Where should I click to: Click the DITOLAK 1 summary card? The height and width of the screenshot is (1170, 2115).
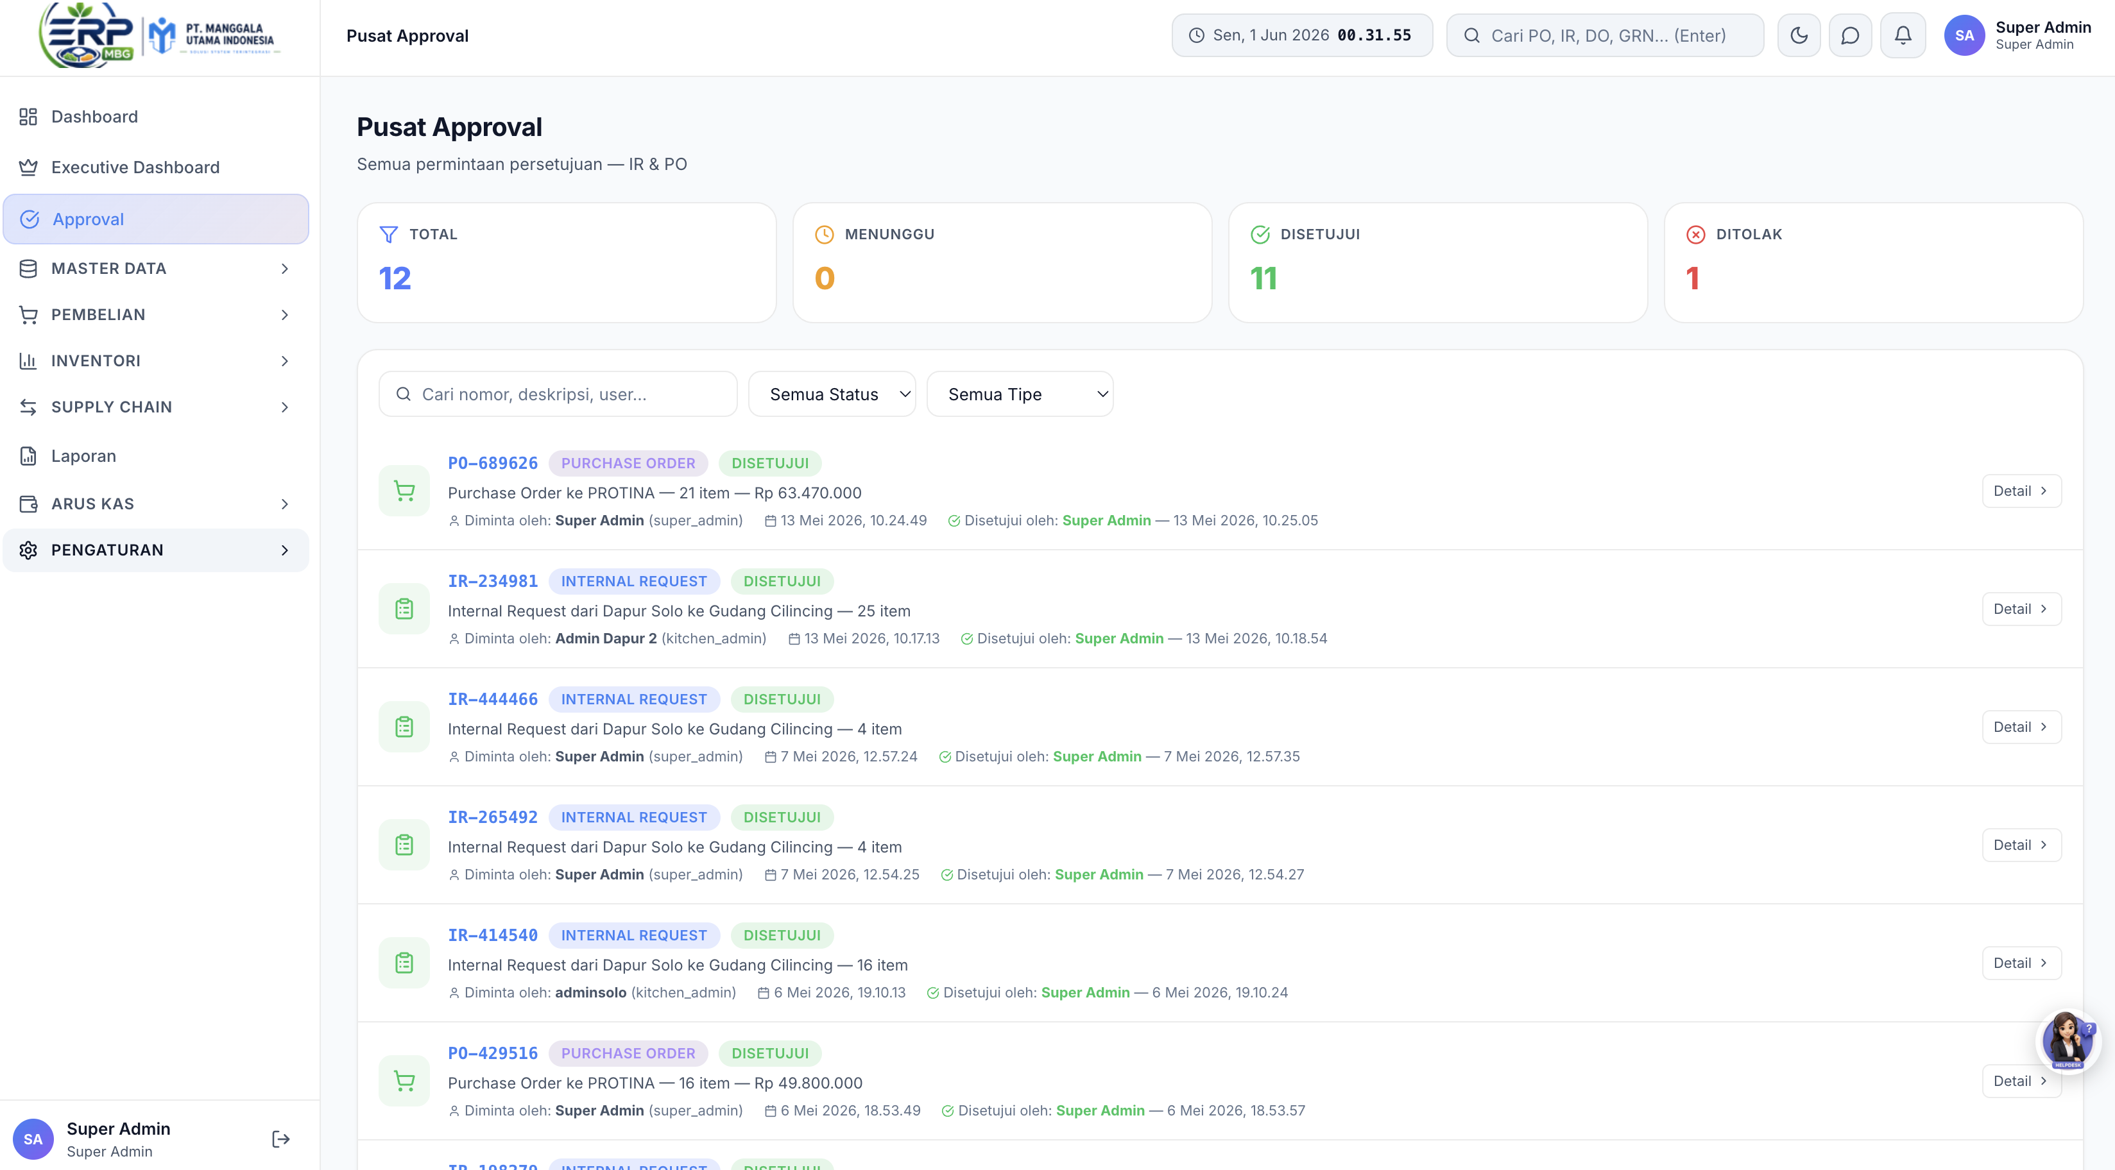[x=1873, y=262]
